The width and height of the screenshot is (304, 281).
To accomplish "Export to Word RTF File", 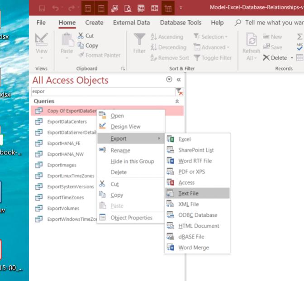I will click(197, 161).
